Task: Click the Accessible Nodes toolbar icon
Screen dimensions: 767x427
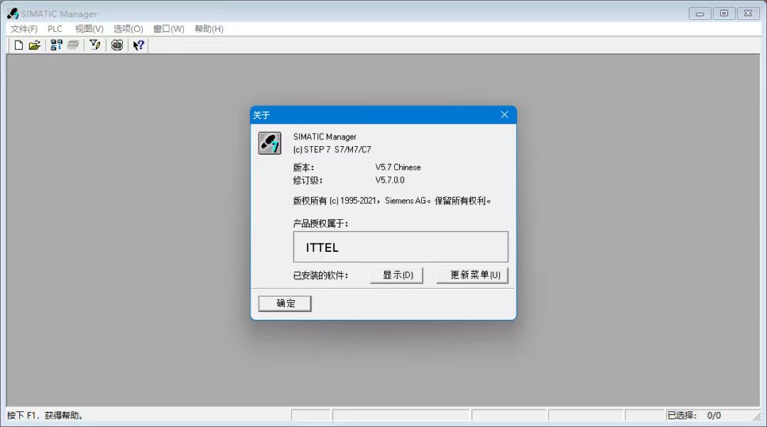Action: [x=56, y=45]
